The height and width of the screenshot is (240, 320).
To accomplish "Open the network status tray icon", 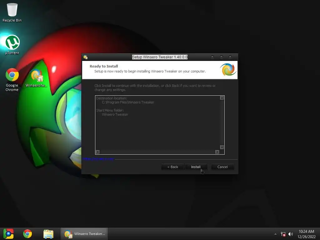I will [283, 234].
